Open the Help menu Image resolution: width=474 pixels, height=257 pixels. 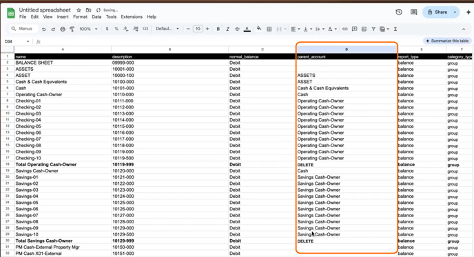[152, 17]
